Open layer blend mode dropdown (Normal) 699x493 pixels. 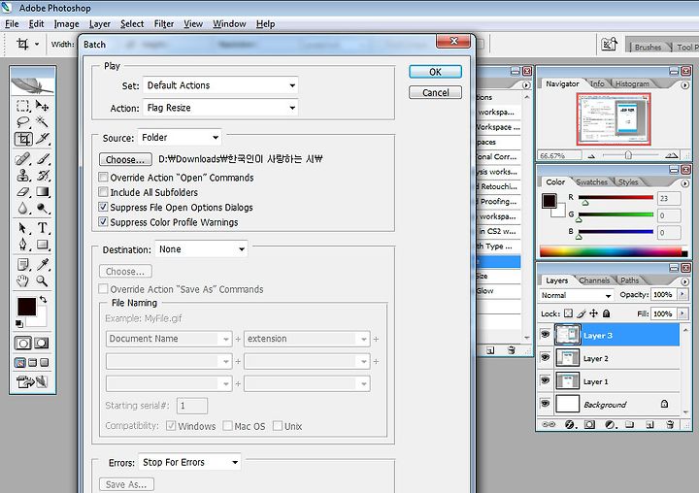576,295
